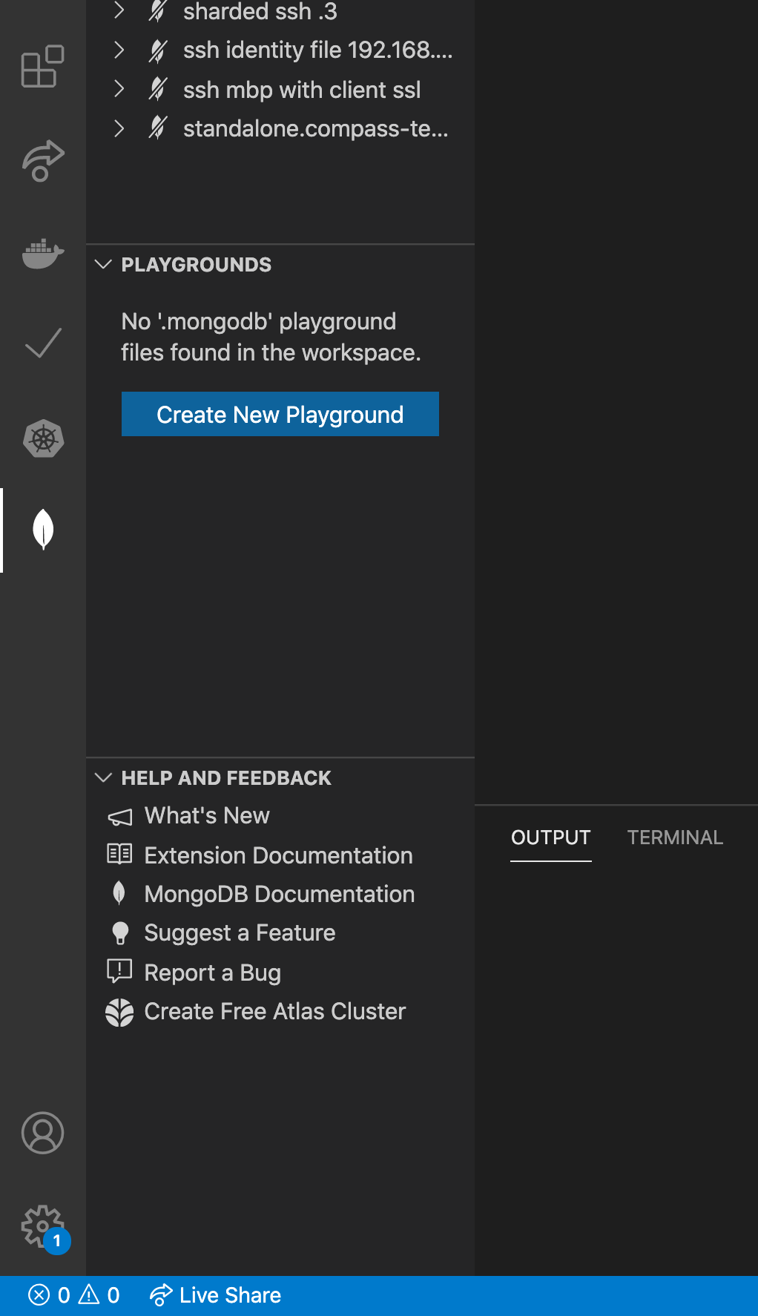Click Create New Playground button
The image size is (758, 1316).
pos(280,414)
